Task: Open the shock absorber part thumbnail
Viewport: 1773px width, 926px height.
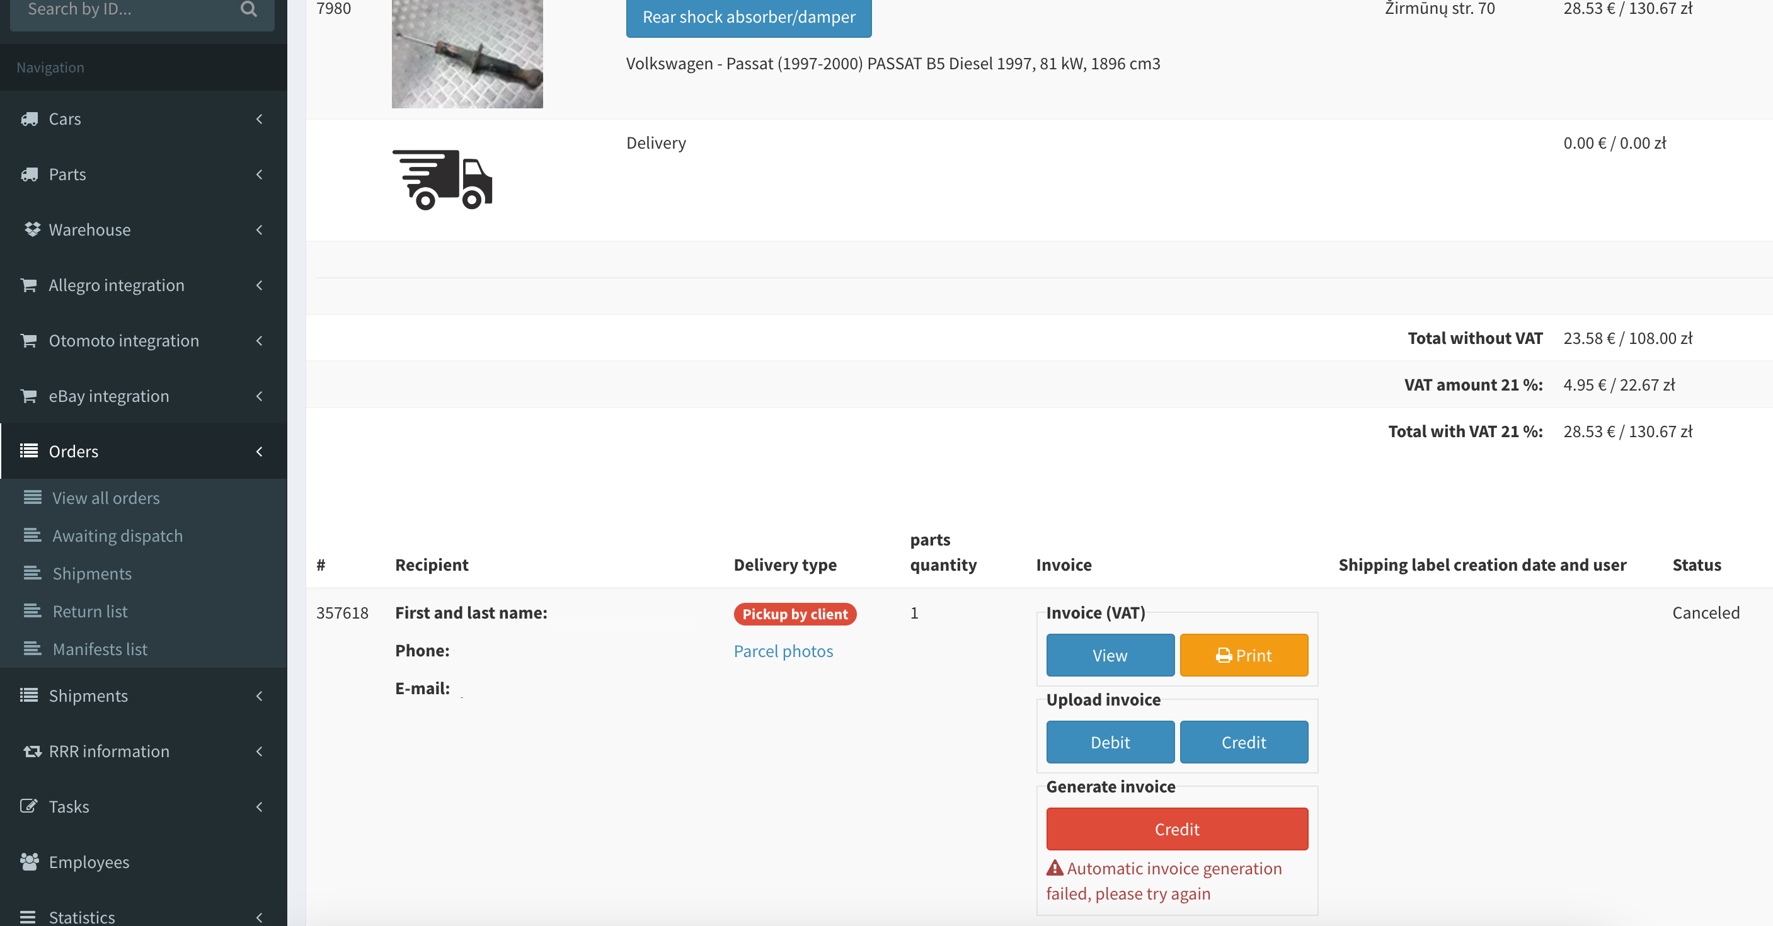Action: click(467, 54)
